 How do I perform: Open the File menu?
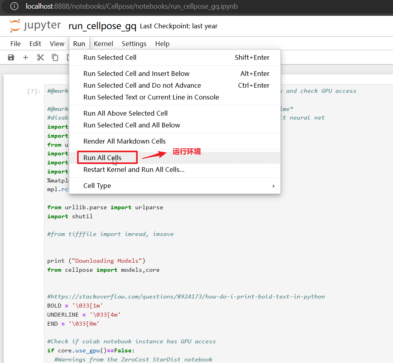(x=15, y=44)
